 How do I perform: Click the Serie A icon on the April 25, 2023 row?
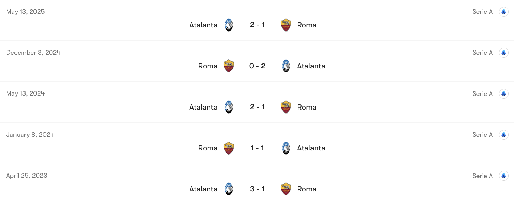tap(504, 176)
